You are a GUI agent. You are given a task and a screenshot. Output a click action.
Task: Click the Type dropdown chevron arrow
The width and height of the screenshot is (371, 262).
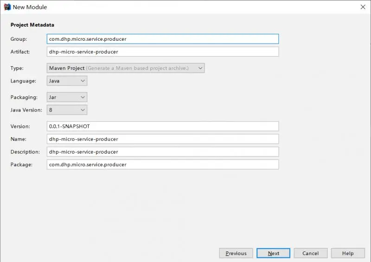point(200,68)
